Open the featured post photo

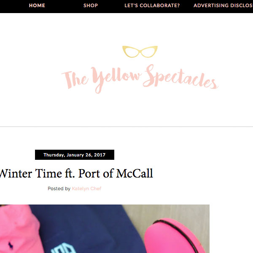coord(105,229)
